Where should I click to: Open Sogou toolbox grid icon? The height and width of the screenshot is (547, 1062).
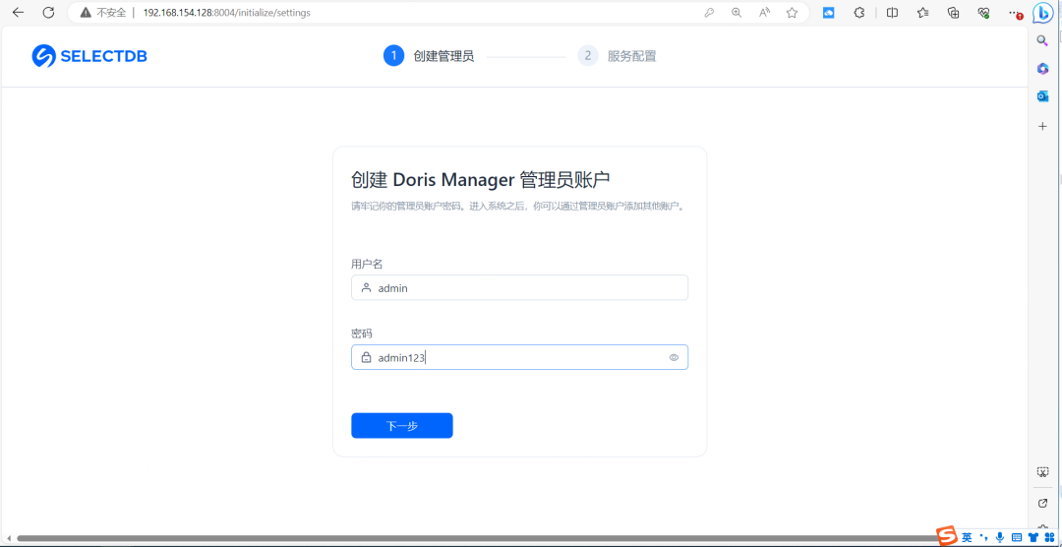pos(1049,537)
